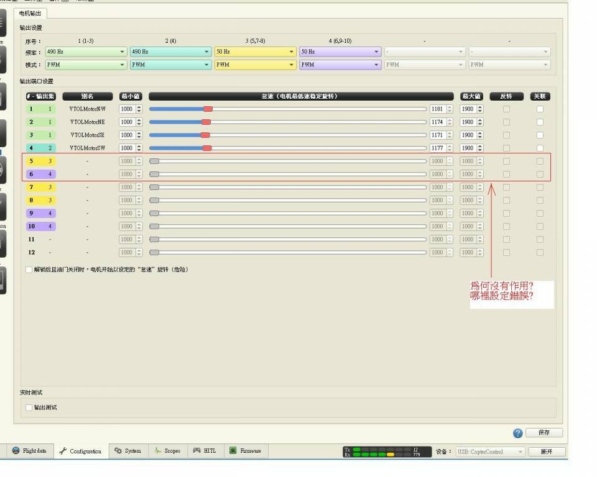Click the 最小值 column header
This screenshot has height=477, width=597.
point(131,97)
